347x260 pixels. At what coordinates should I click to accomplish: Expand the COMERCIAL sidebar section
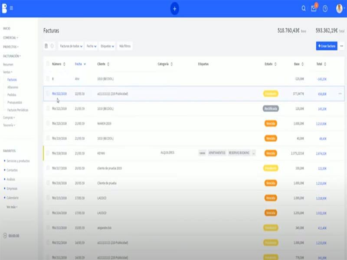[x=10, y=38]
